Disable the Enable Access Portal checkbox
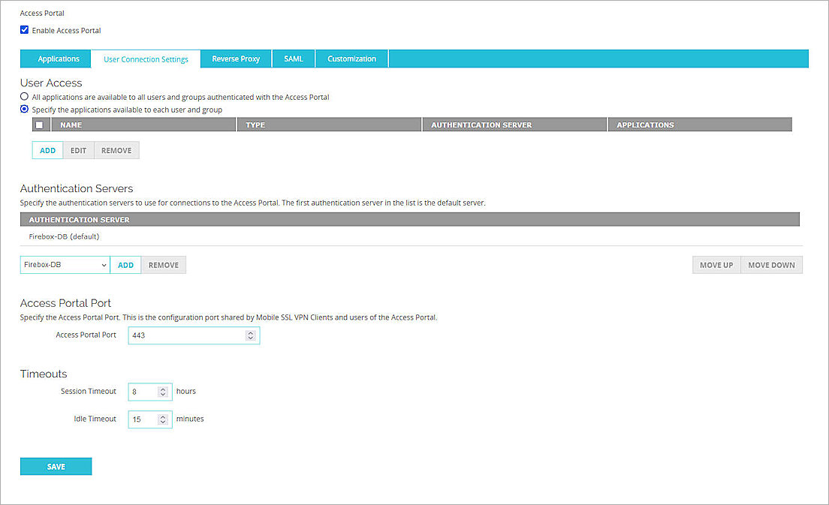Viewport: 829px width, 505px height. (x=24, y=30)
